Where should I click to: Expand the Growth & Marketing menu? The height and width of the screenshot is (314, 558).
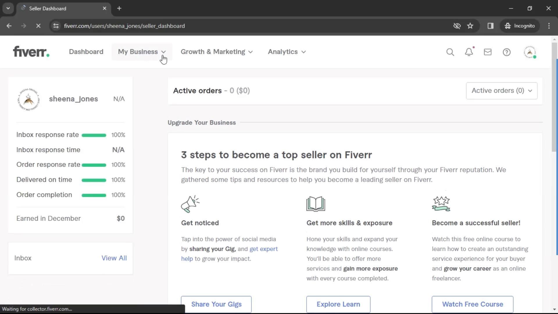[217, 52]
